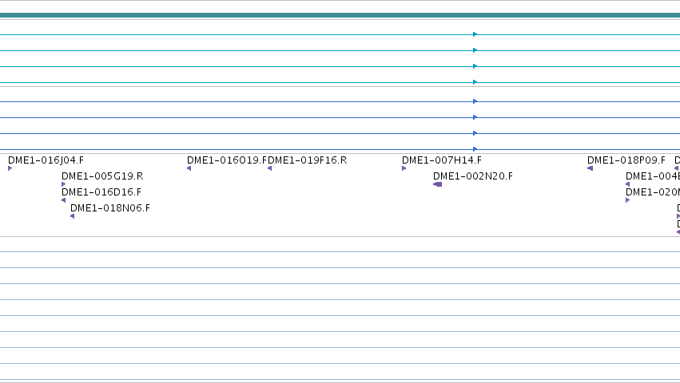This screenshot has height=383, width=680.
Task: Click the arrow glyph under DME1-005G19.R
Action: (64, 184)
